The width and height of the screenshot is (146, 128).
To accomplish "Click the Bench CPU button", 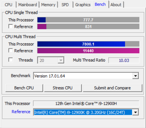I will [24, 88].
